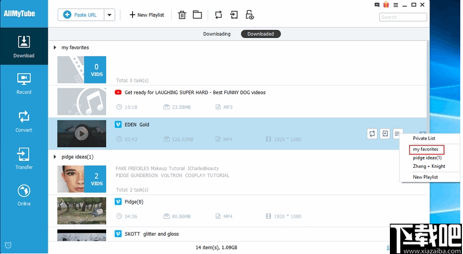Click into the Search field
The width and height of the screenshot is (463, 254).
coord(403,17)
